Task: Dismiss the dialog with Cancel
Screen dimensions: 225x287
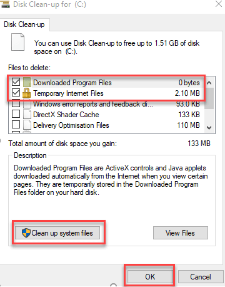Action: [x=201, y=277]
